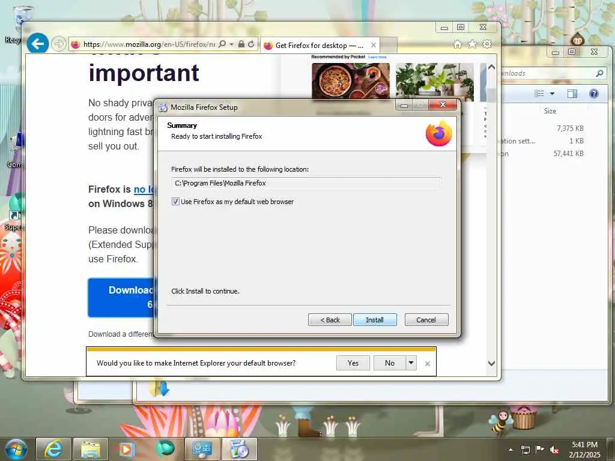Viewport: 615px width, 461px height.
Task: Refresh the page in Internet Explorer
Action: pyautogui.click(x=252, y=44)
